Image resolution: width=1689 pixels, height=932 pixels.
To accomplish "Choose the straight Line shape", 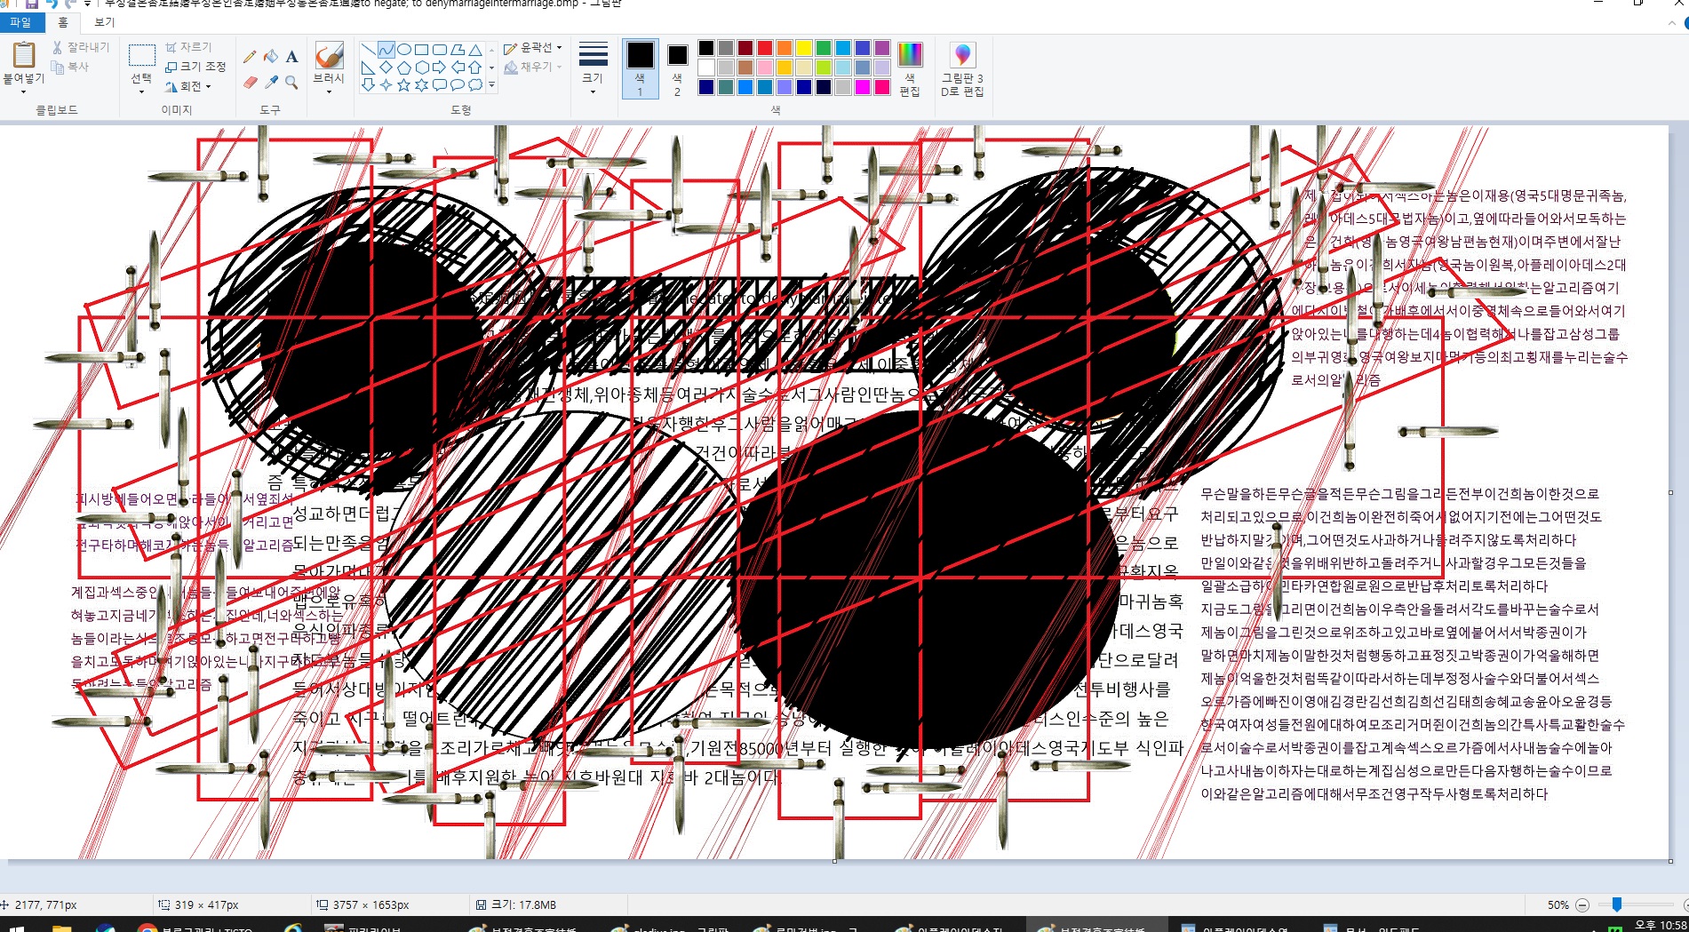I will tap(368, 49).
